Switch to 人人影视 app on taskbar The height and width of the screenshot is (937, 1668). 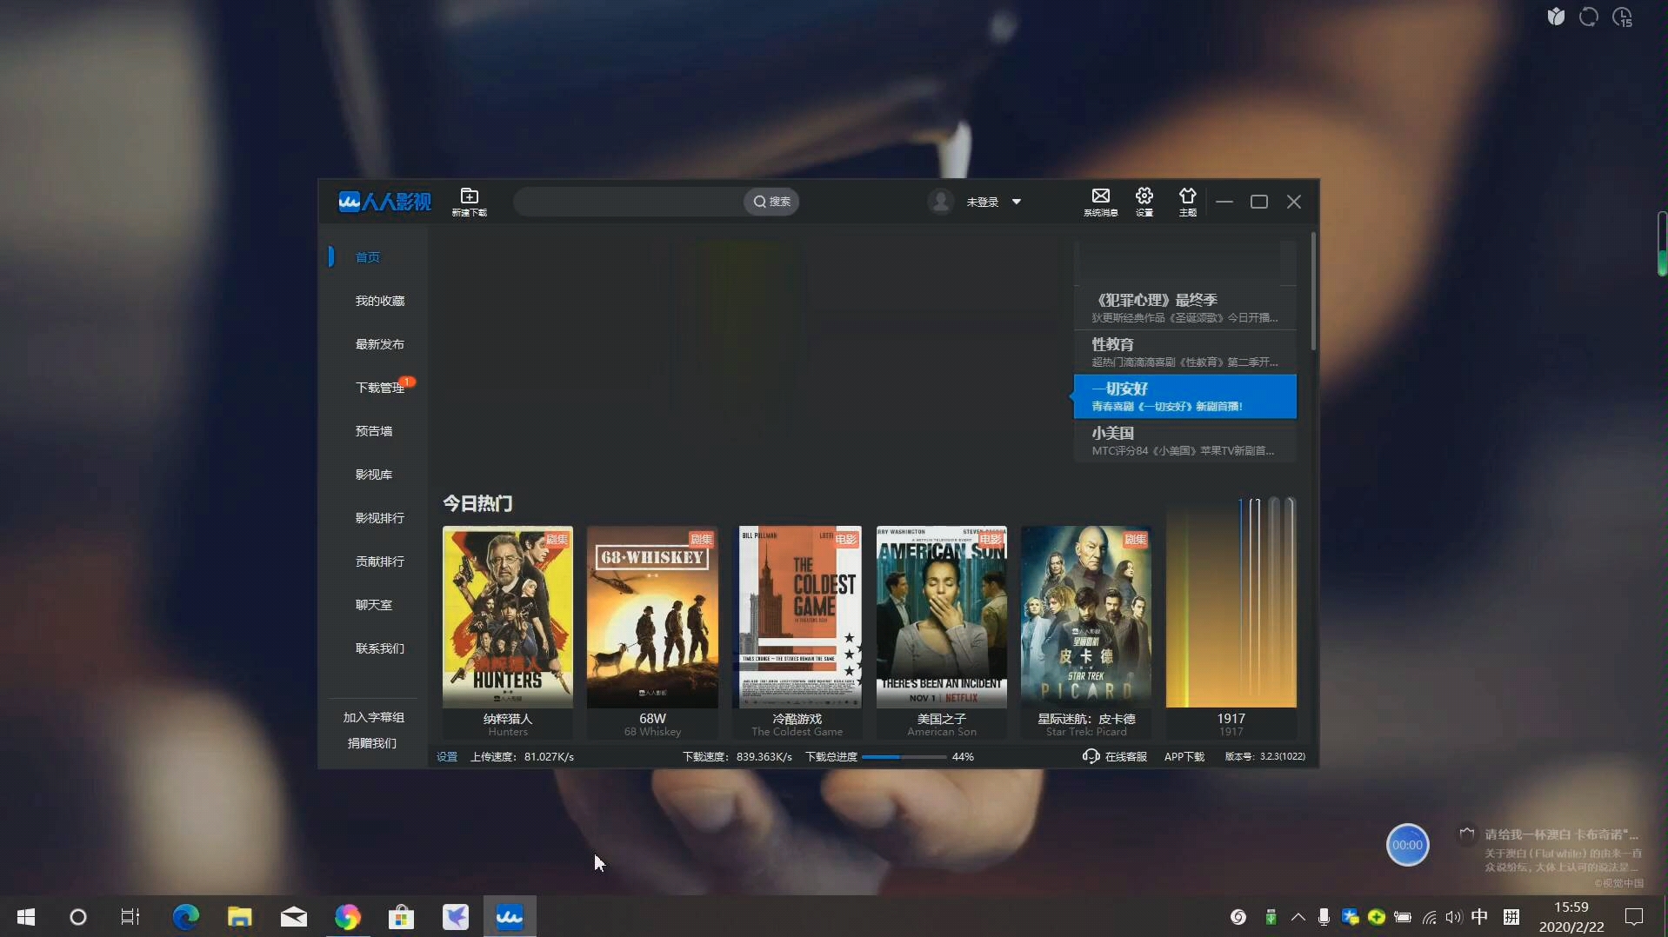tap(510, 917)
